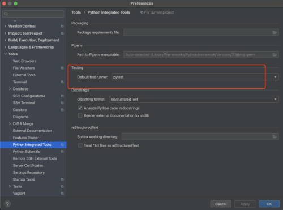Viewport: 283px width, 210px height.
Task: Click the Cancel button
Action: point(221,204)
